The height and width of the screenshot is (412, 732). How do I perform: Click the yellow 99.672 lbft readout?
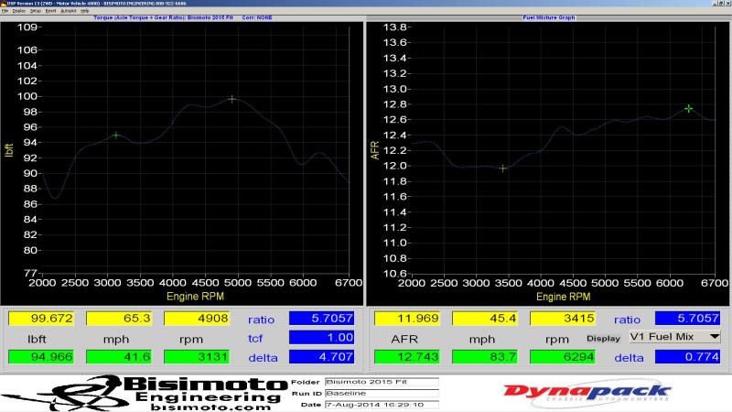(41, 318)
